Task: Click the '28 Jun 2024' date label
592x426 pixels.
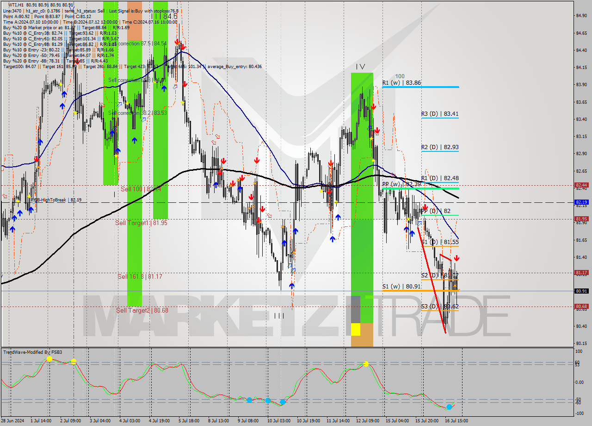Action: click(12, 421)
